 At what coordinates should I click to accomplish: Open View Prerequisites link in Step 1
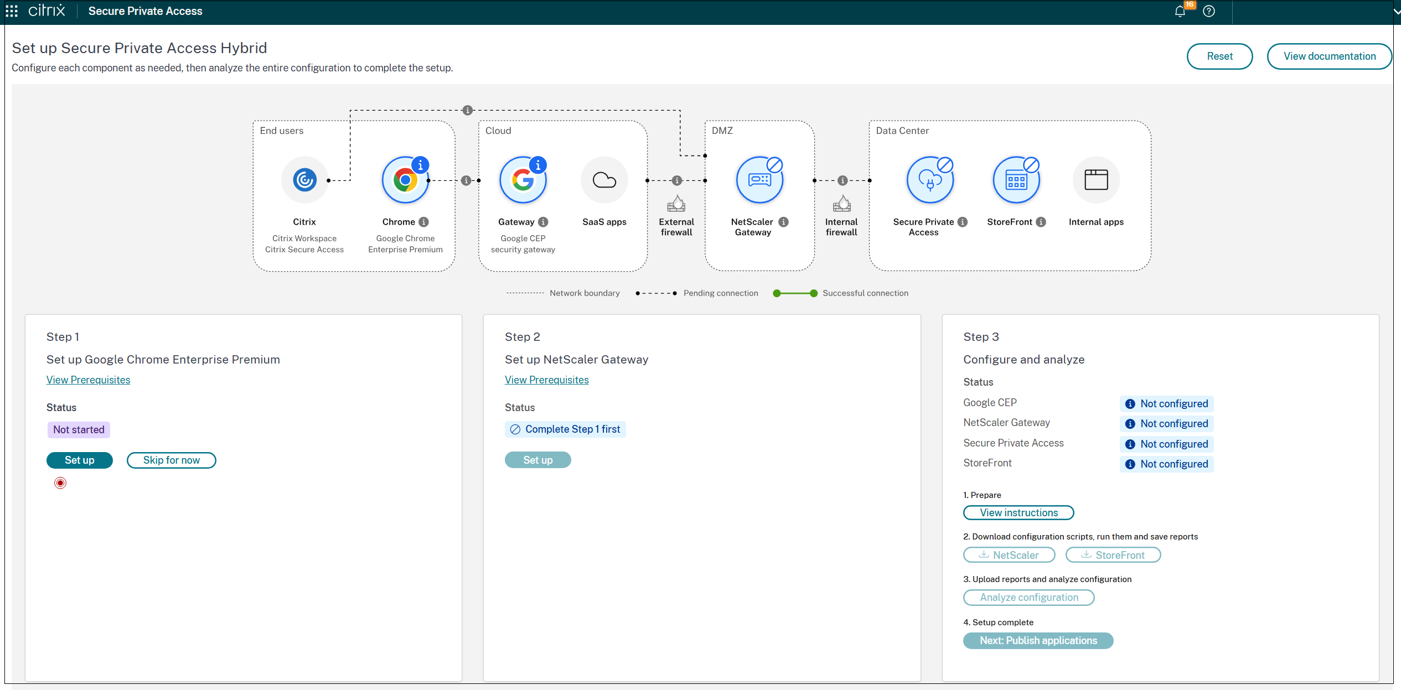click(88, 380)
